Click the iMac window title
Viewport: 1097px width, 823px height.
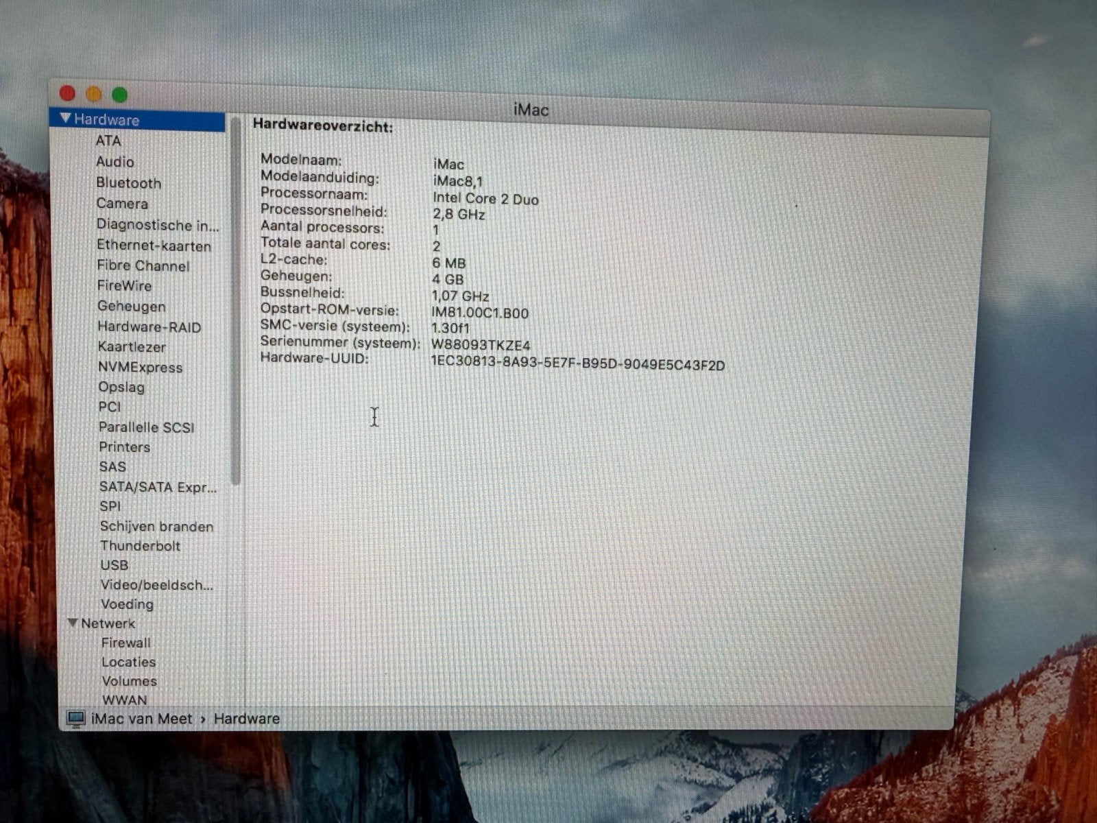tap(531, 110)
